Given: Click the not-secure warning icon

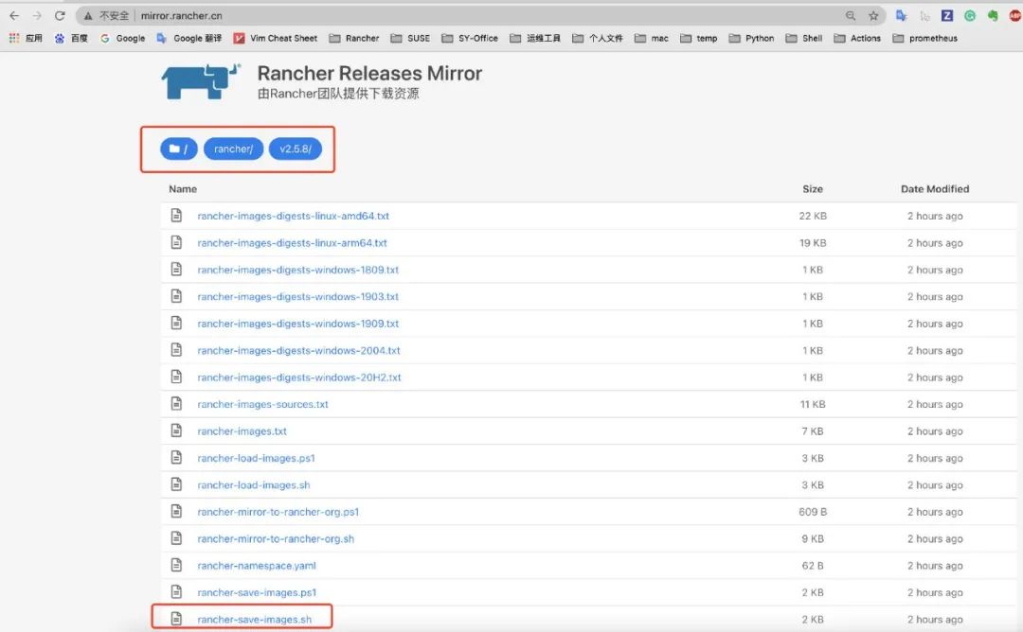Looking at the screenshot, I should (88, 16).
